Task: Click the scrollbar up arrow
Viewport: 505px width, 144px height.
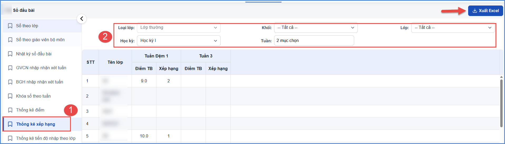Action: pos(501,77)
